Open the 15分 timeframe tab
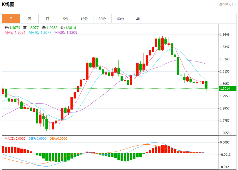The width and height of the screenshot is (238, 170). tap(84, 19)
